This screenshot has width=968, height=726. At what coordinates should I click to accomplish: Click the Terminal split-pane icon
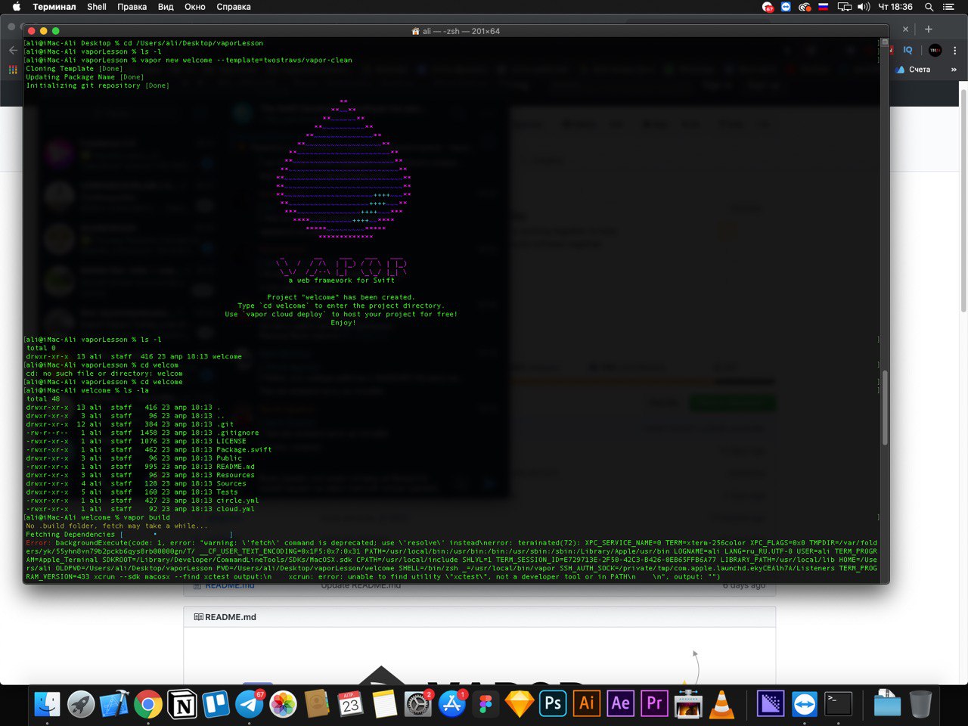pos(885,42)
